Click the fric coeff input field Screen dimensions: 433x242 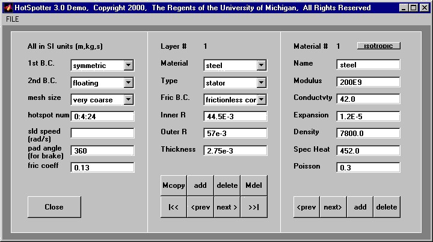(x=102, y=168)
